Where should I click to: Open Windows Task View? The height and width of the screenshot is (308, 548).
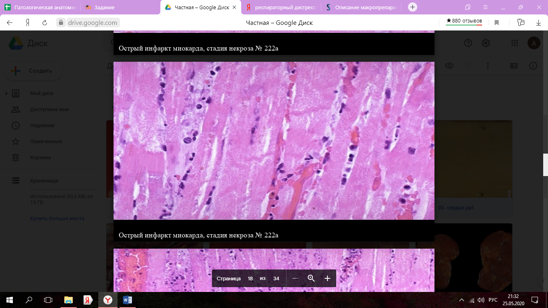48,300
